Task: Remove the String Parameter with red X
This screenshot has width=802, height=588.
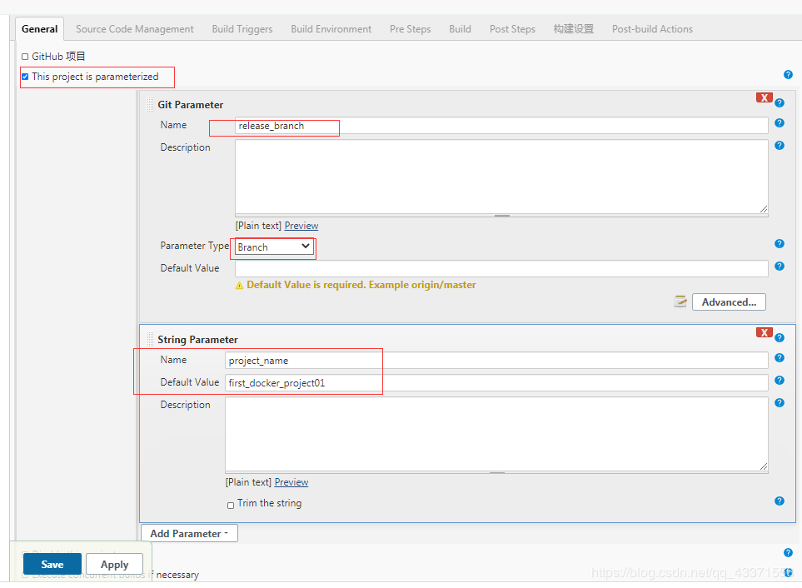Action: 764,332
